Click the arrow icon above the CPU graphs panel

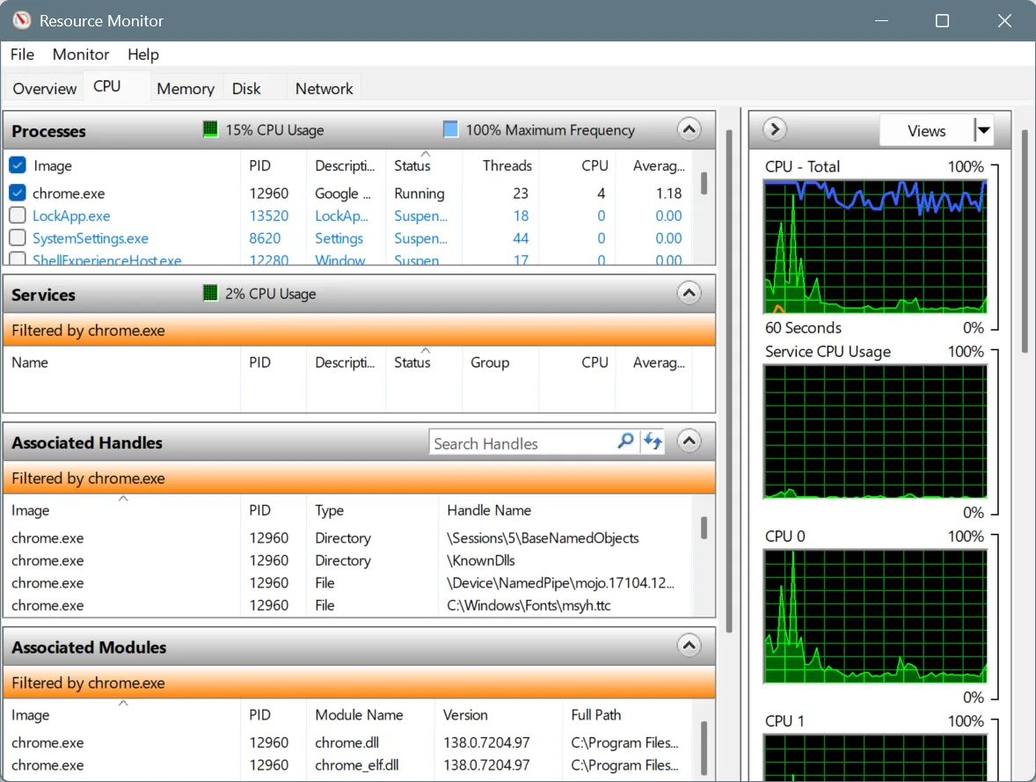coord(773,128)
